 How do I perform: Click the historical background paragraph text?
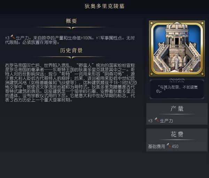click(x=71, y=83)
